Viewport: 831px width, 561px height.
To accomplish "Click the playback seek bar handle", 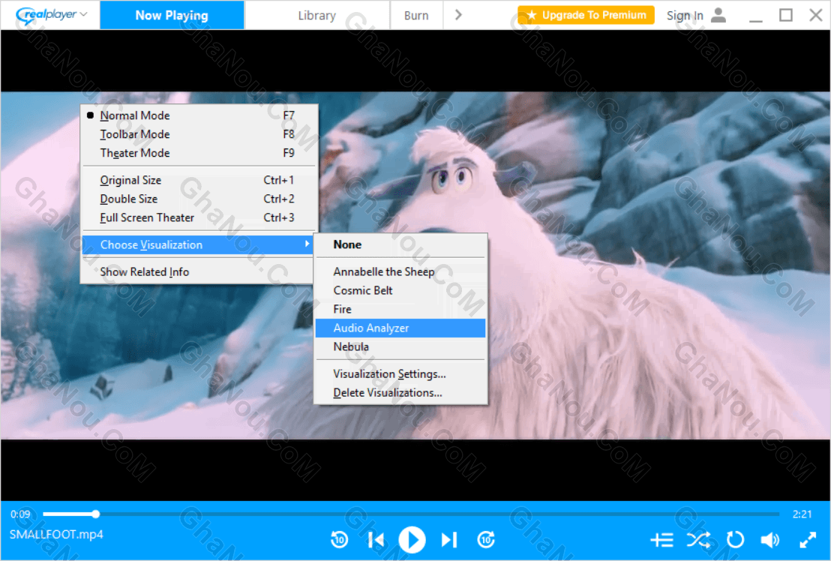I will click(x=95, y=514).
